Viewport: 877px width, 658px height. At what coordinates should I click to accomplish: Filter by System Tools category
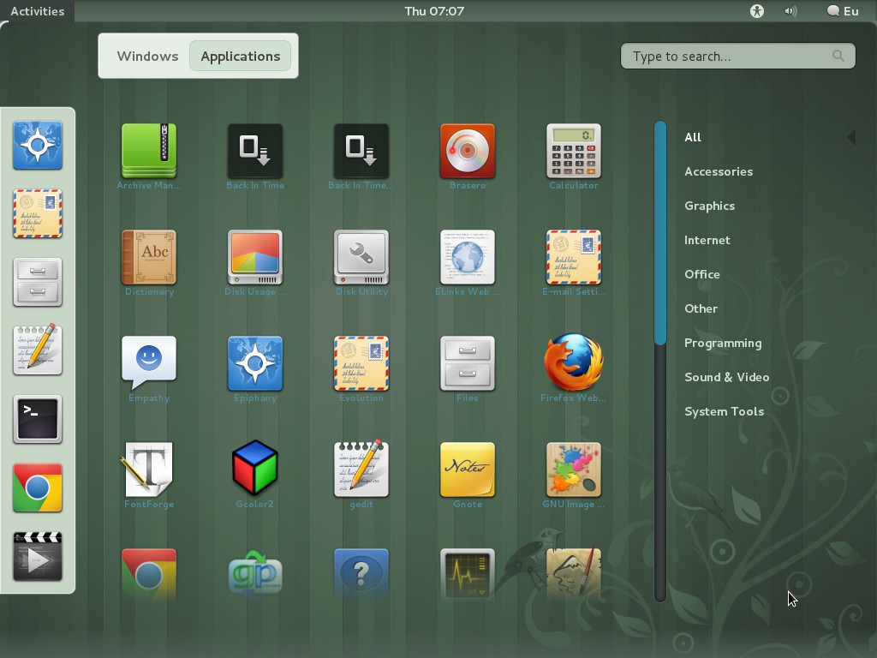[724, 411]
